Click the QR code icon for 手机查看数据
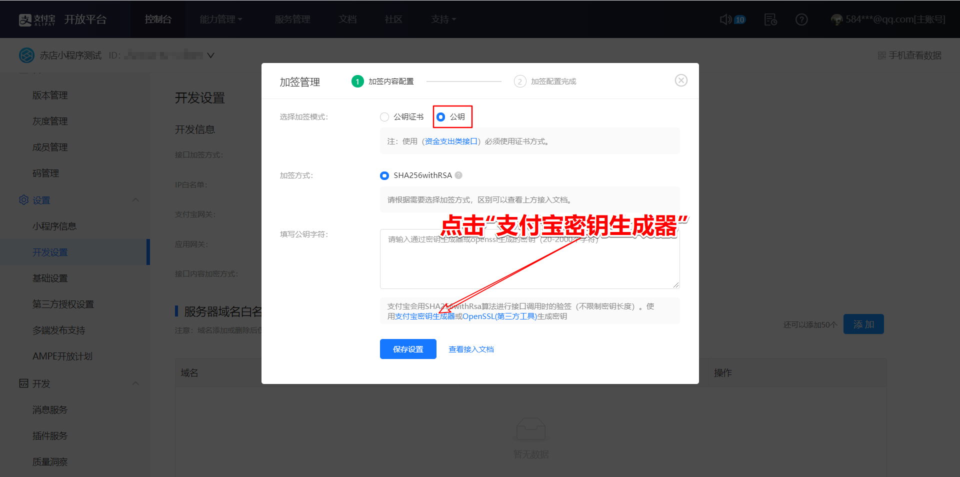 tap(881, 55)
